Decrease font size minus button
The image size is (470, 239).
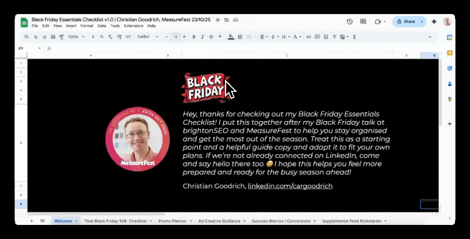(x=167, y=37)
